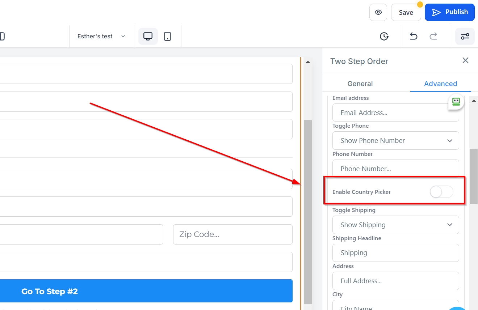Click the redo arrow
The width and height of the screenshot is (478, 310).
[x=433, y=36]
